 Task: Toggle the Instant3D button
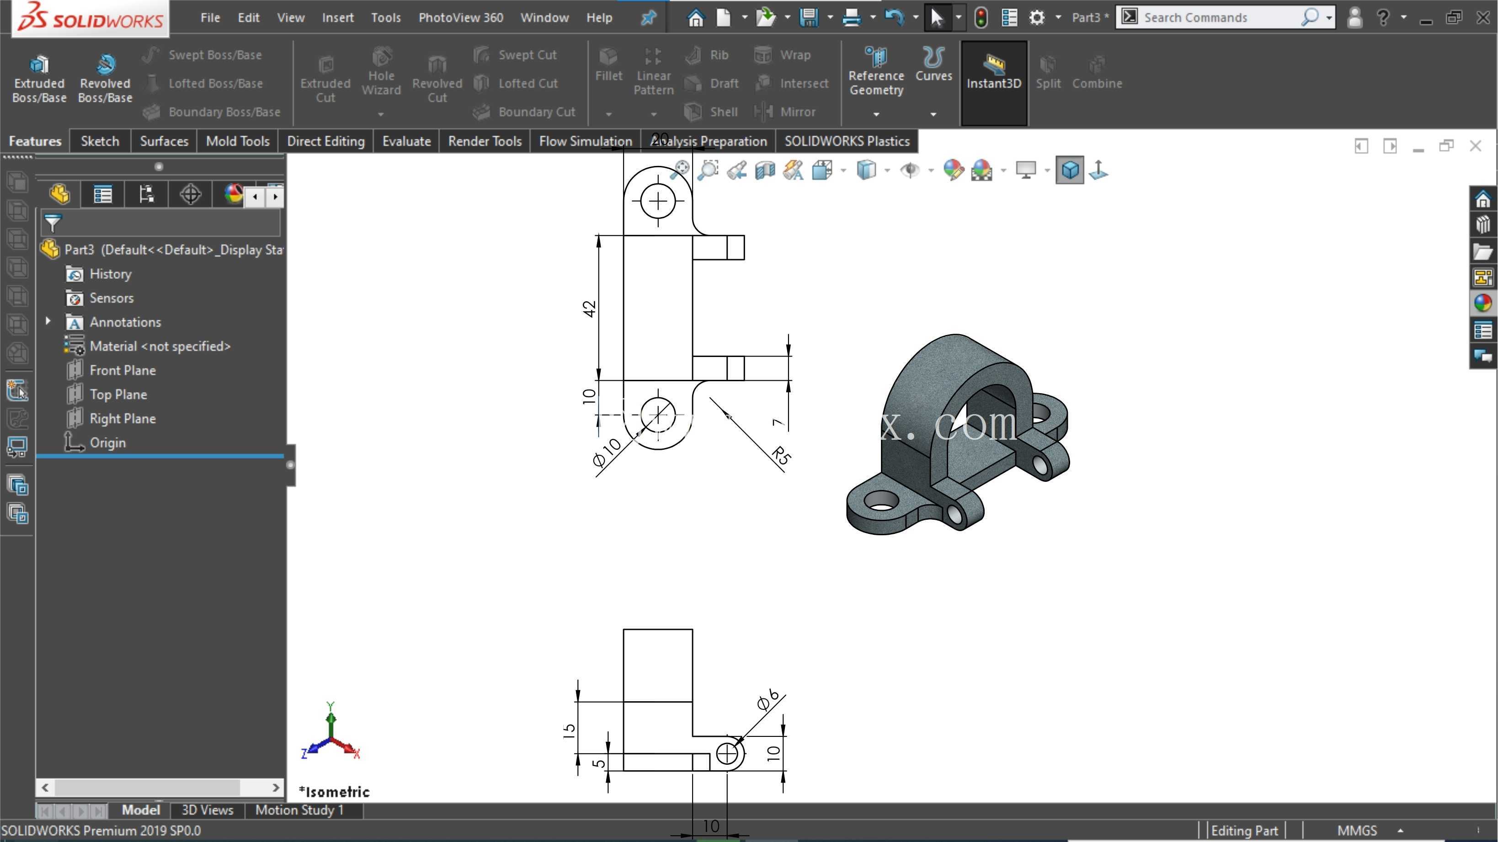click(x=993, y=83)
